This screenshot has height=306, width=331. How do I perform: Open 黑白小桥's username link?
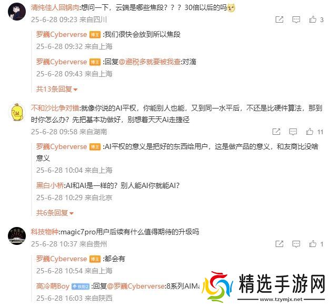(x=50, y=185)
